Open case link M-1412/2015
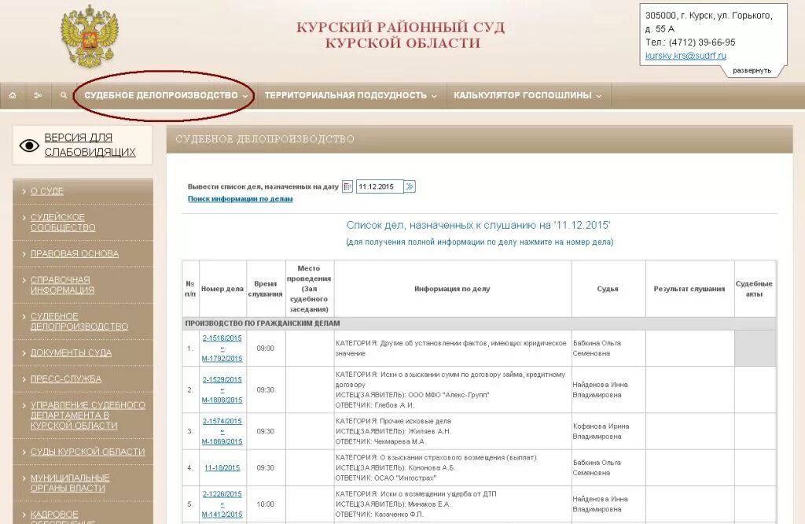 pyautogui.click(x=222, y=515)
